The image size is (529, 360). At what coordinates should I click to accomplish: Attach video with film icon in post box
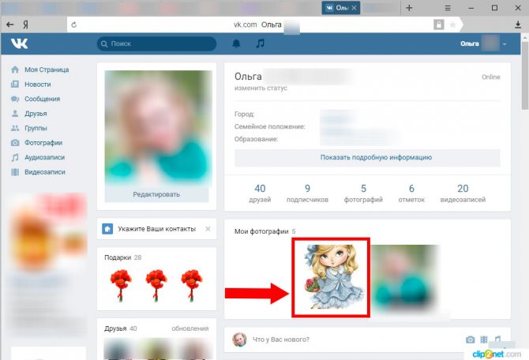tap(484, 339)
